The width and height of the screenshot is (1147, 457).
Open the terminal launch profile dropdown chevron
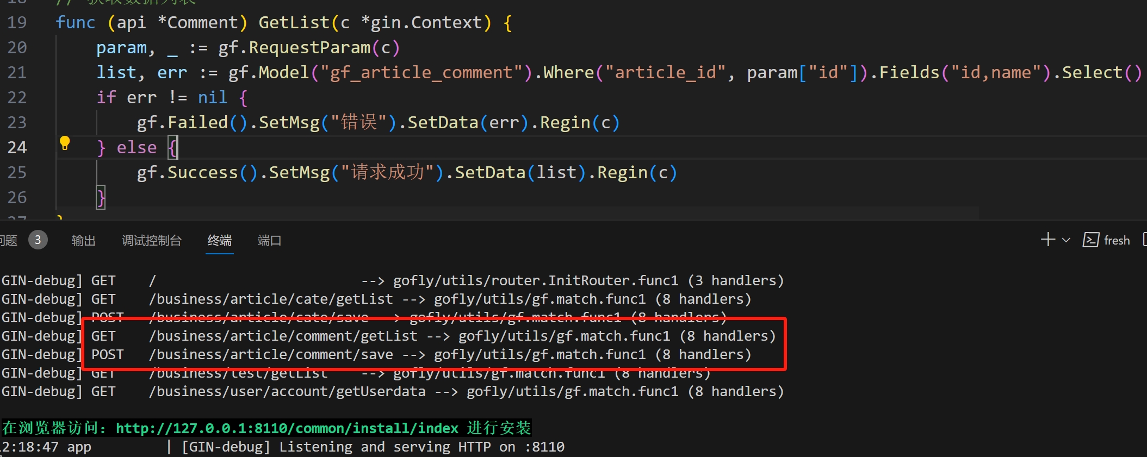point(1066,240)
